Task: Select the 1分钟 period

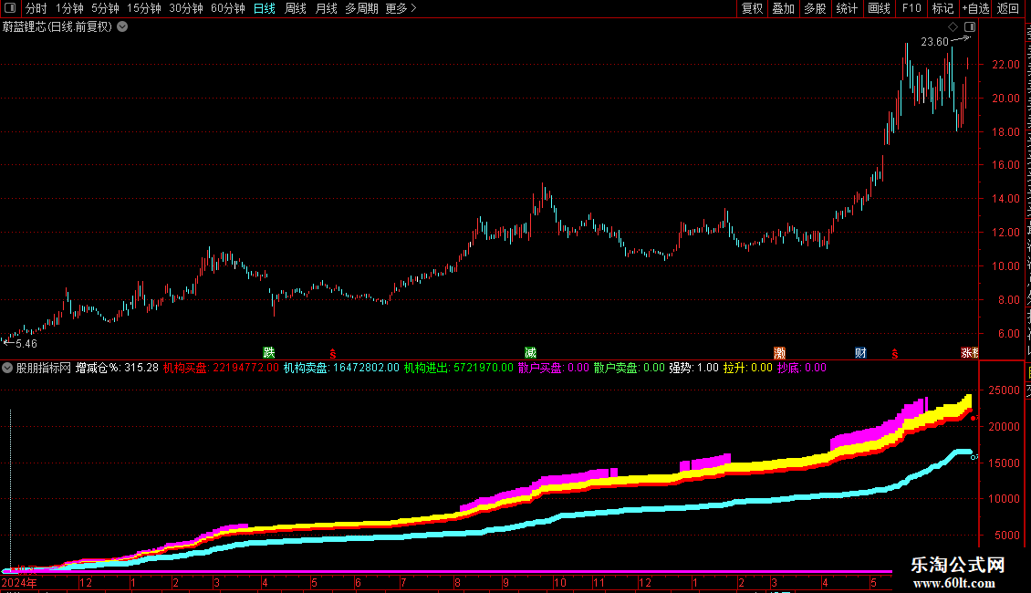Action: coord(69,8)
